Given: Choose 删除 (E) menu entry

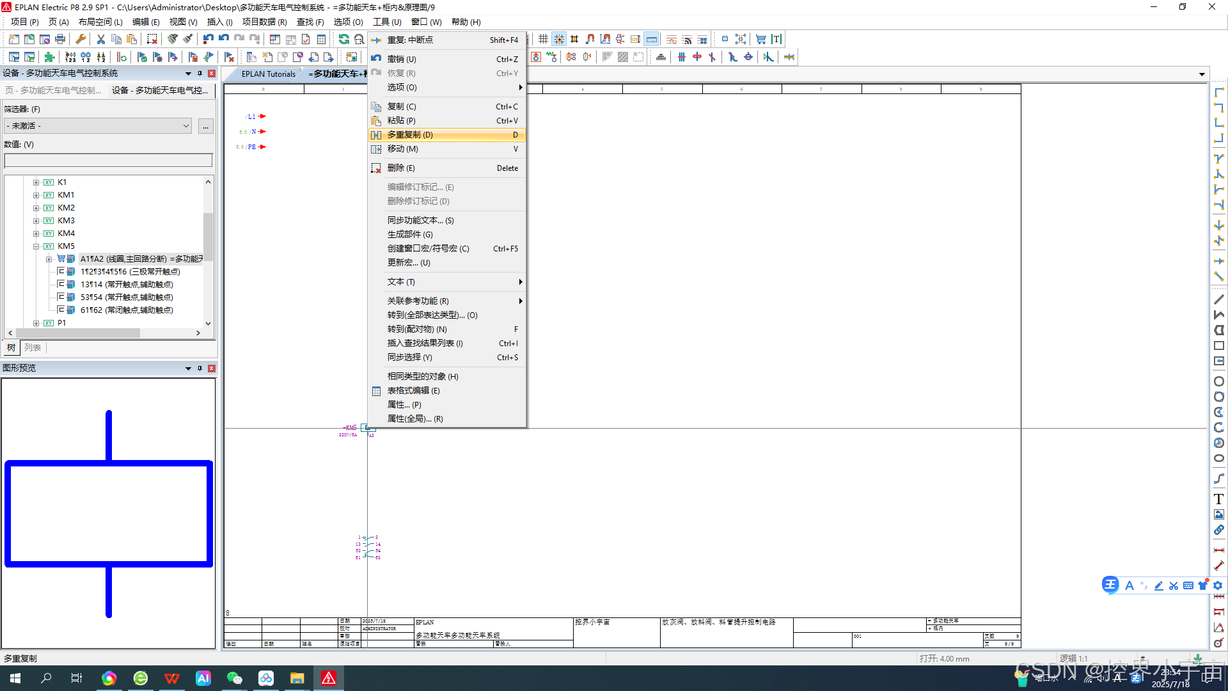Looking at the screenshot, I should (x=446, y=168).
